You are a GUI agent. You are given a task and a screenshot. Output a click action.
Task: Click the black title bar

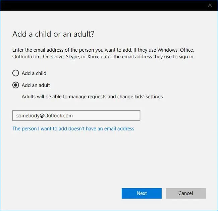pyautogui.click(x=103, y=5)
